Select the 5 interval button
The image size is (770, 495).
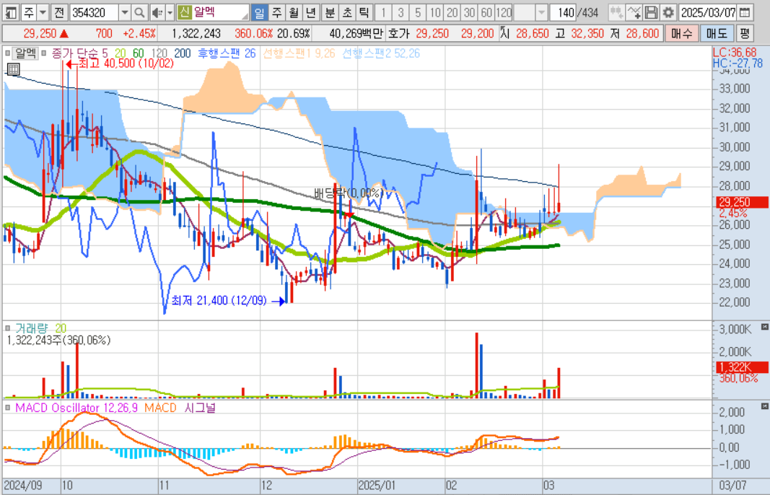pyautogui.click(x=418, y=12)
